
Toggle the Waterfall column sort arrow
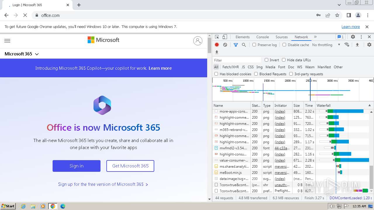[369, 105]
